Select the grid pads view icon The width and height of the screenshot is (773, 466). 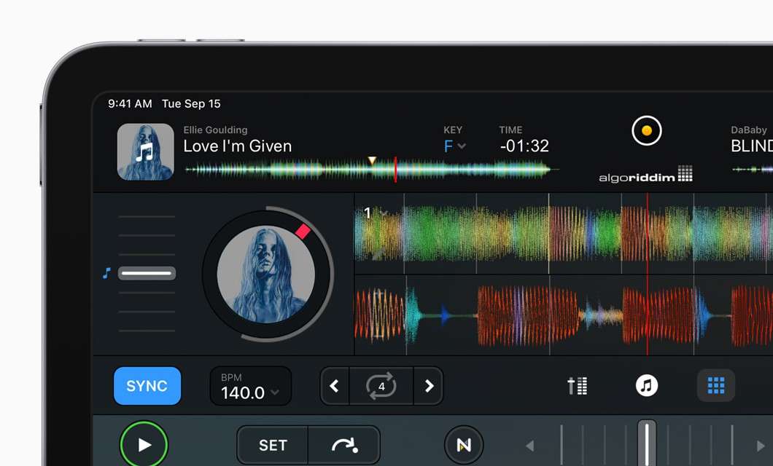click(x=715, y=386)
